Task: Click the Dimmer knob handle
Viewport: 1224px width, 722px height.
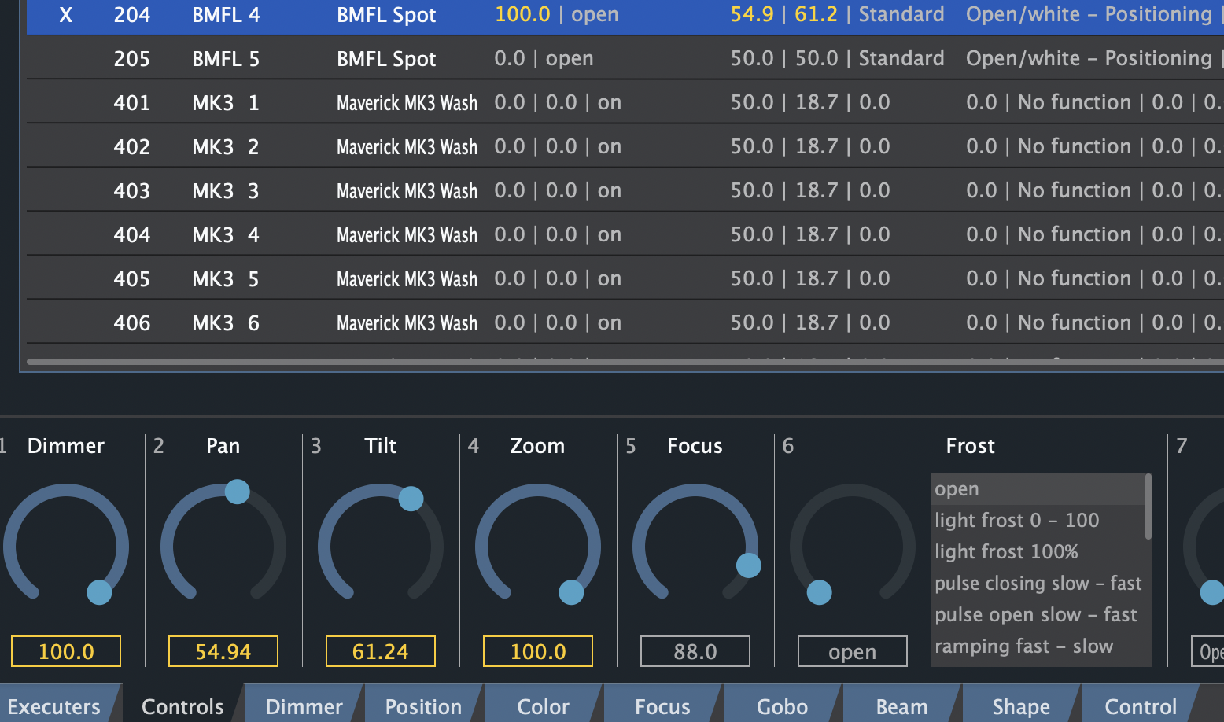Action: click(x=99, y=591)
